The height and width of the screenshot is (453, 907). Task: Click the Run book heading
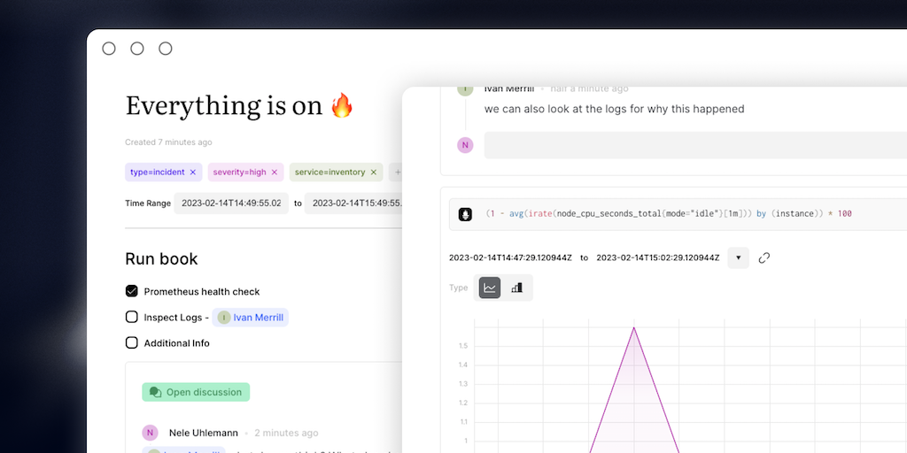click(x=161, y=259)
